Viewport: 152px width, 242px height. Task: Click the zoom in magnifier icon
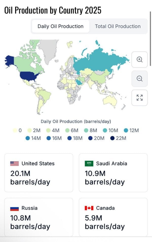point(140,59)
